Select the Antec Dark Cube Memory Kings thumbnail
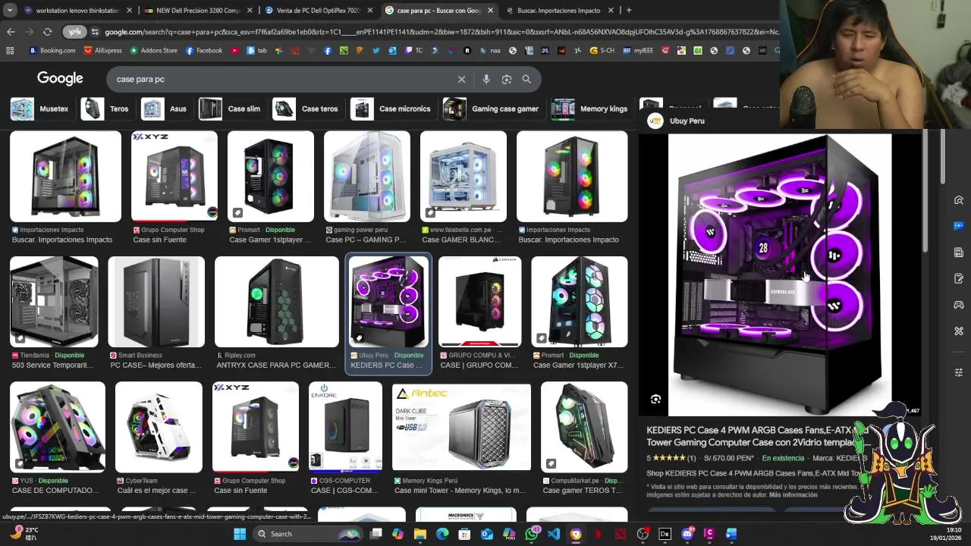 pos(461,427)
